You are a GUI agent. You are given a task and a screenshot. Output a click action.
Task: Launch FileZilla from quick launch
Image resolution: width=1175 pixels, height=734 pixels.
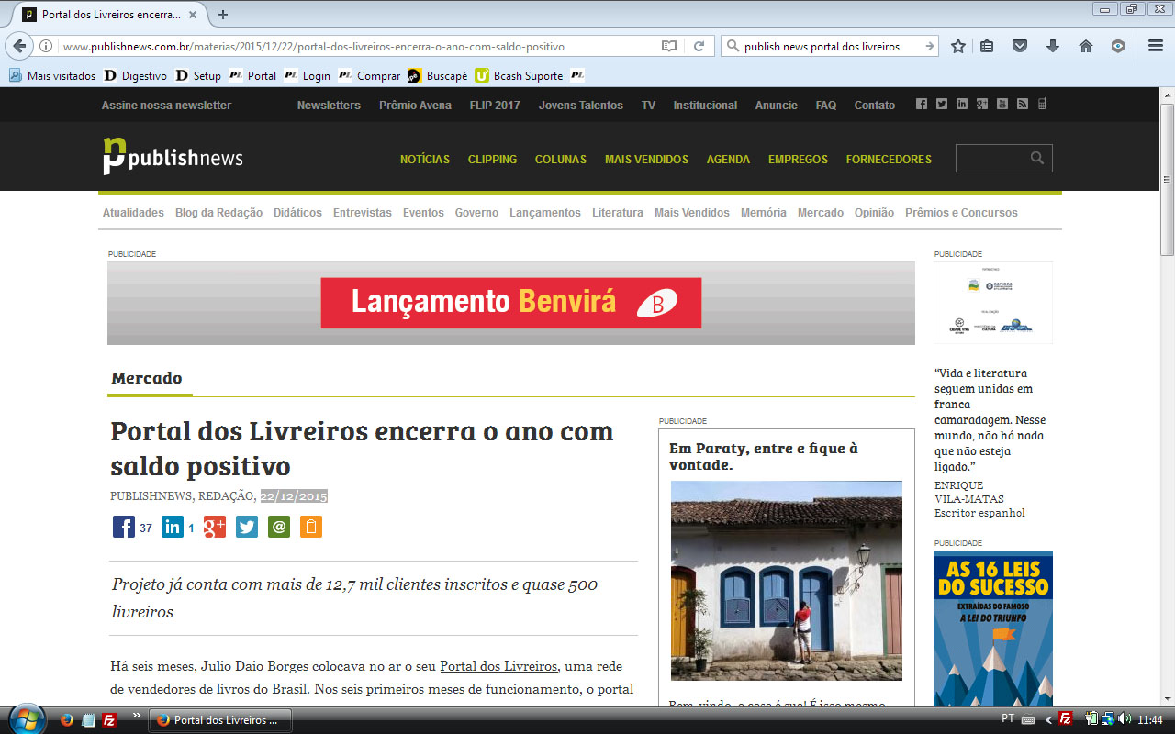109,719
